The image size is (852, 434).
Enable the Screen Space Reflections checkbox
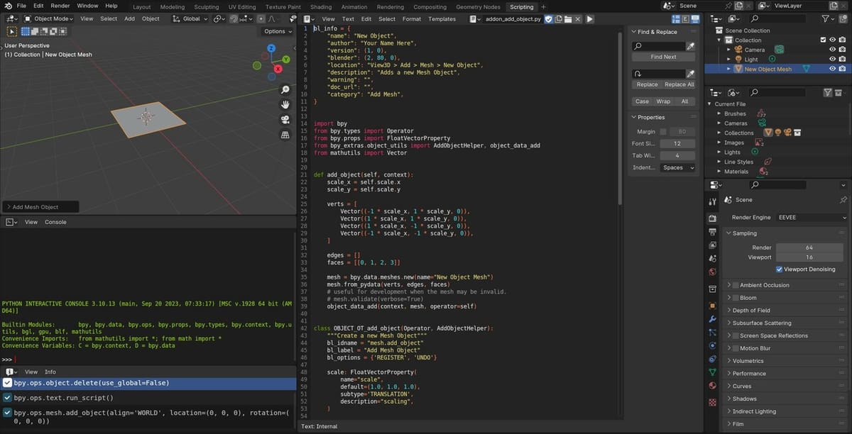click(736, 335)
